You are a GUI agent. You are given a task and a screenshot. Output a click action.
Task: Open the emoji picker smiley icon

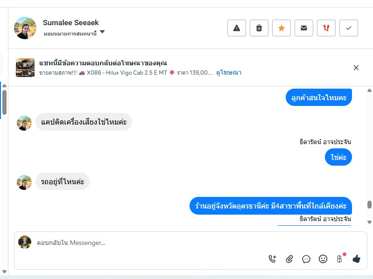tap(323, 259)
